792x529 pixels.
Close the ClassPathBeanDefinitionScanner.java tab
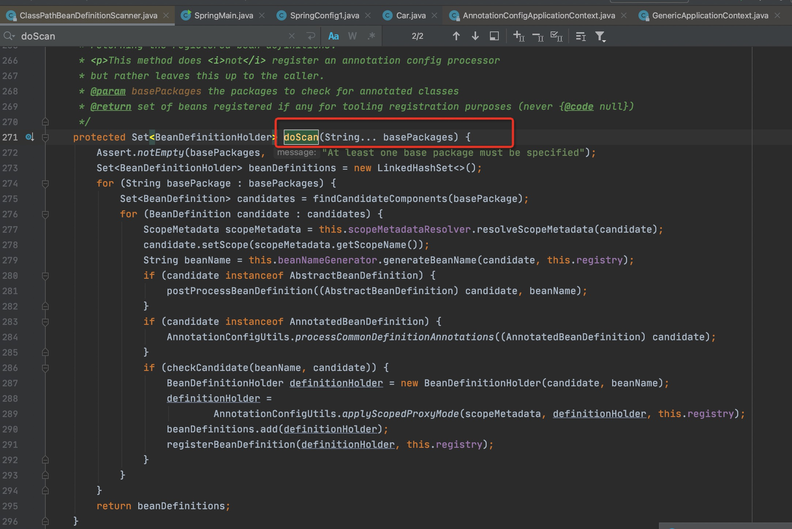pyautogui.click(x=166, y=15)
